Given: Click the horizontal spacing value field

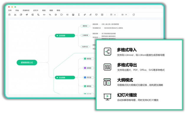Looking at the screenshot, I should (116, 15).
